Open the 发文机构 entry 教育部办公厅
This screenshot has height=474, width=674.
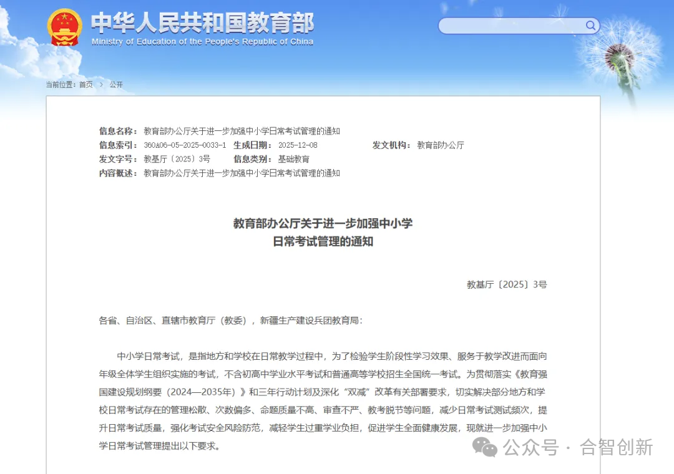click(x=438, y=145)
